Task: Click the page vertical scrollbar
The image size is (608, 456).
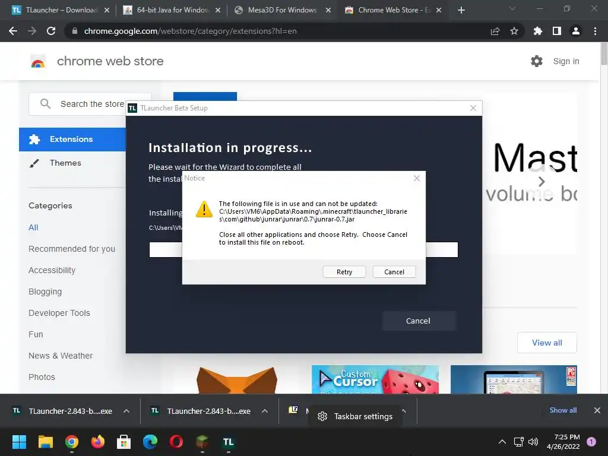Action: click(604, 54)
